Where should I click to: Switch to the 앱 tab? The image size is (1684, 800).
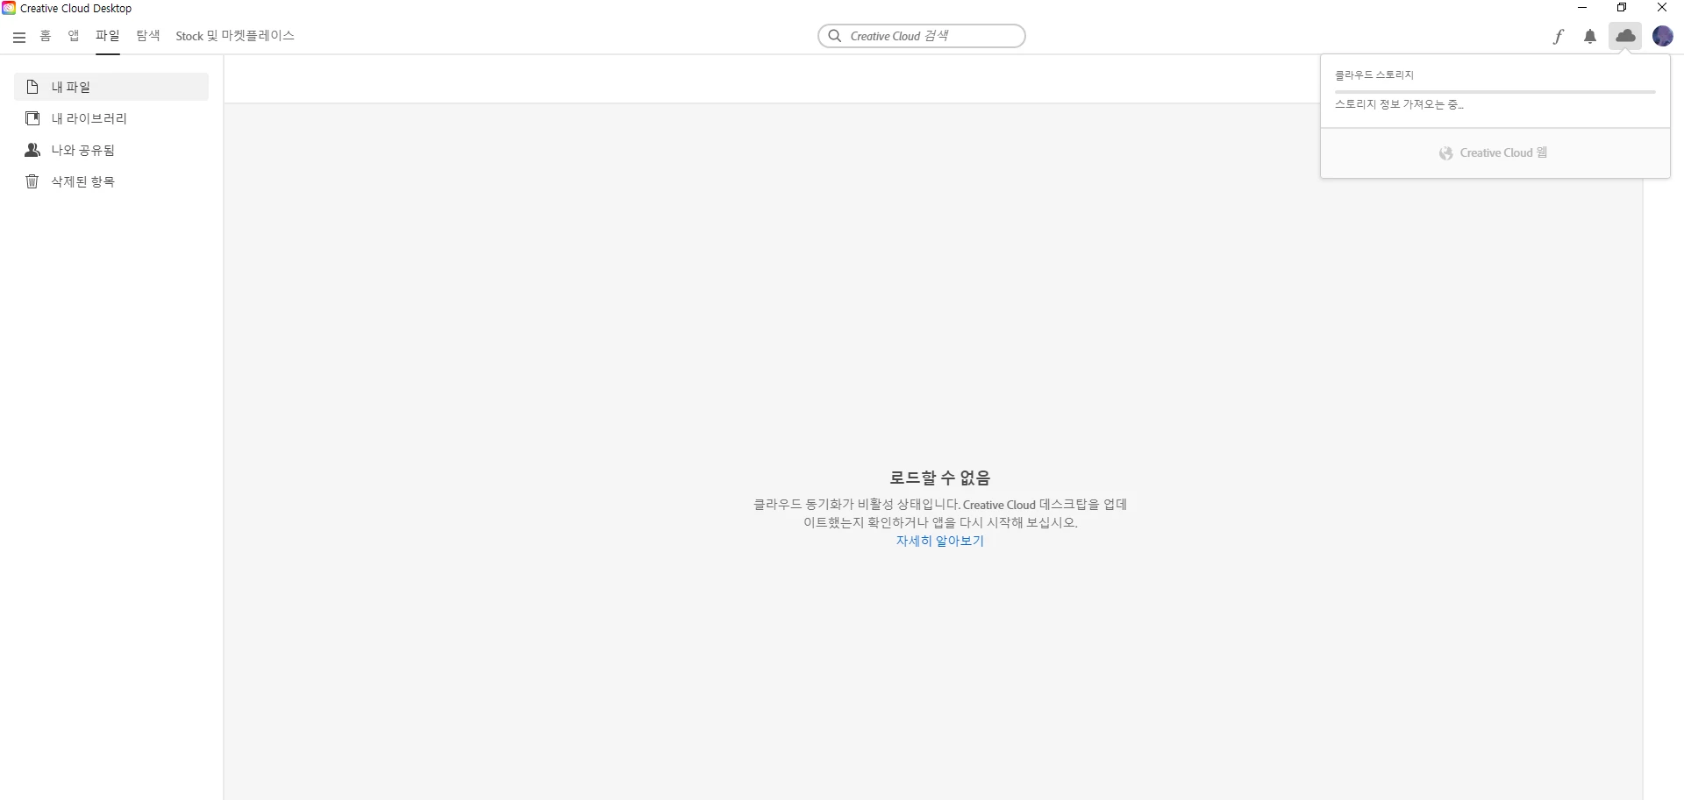pyautogui.click(x=74, y=36)
